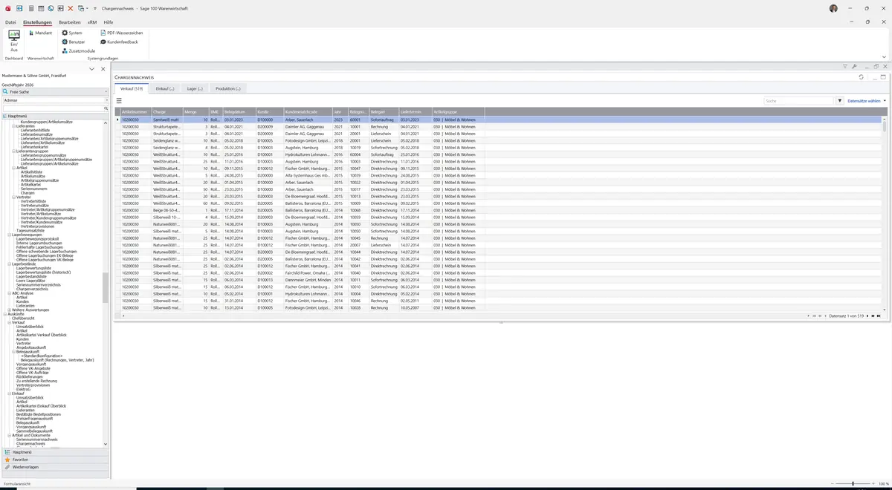Open the Datei menu
The width and height of the screenshot is (892, 490).
[x=10, y=22]
